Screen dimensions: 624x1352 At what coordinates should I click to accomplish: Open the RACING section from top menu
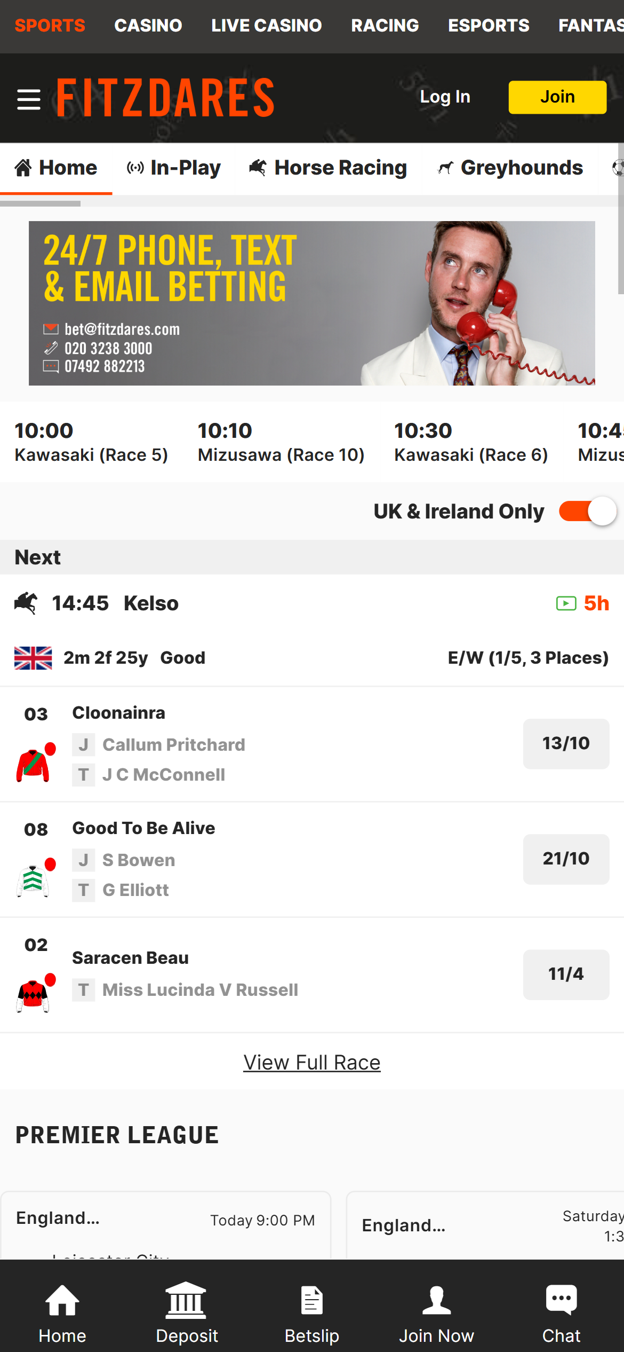point(385,25)
